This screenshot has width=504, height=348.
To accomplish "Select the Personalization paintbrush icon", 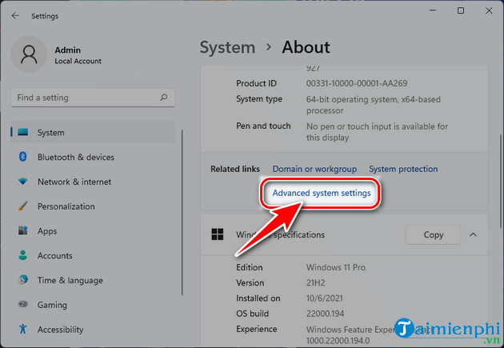I will click(23, 206).
